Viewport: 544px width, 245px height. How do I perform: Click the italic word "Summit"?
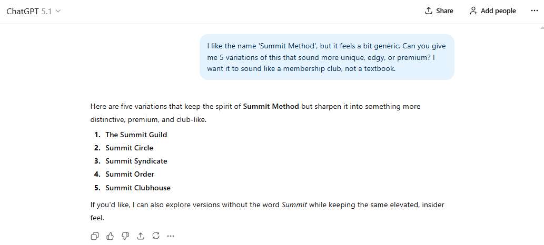294,204
